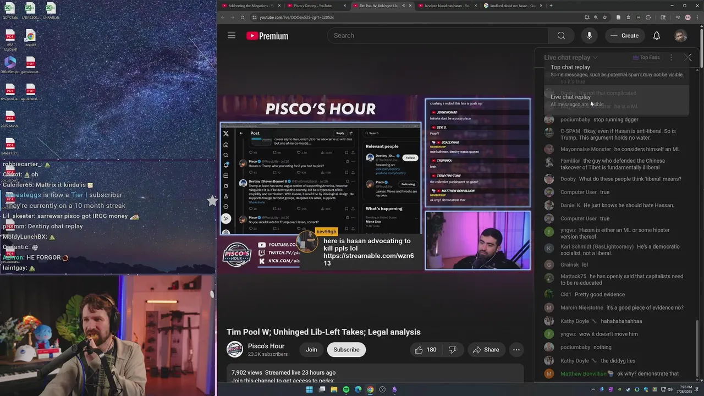
Task: Select Top chat replay option
Action: [x=616, y=70]
